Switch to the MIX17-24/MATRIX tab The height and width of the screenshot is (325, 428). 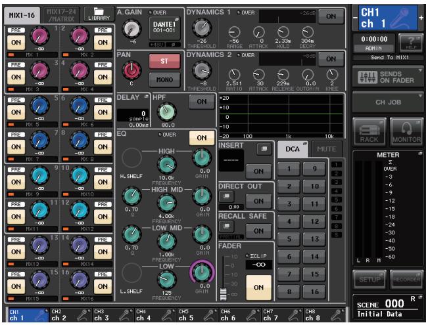coord(60,15)
